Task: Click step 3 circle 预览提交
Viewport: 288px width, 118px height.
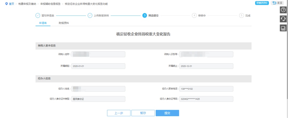Action: pos(145,15)
